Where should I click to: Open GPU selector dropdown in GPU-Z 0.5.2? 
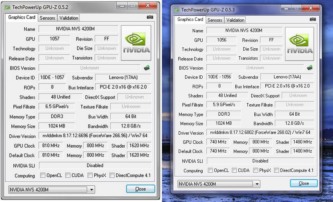tap(52, 189)
